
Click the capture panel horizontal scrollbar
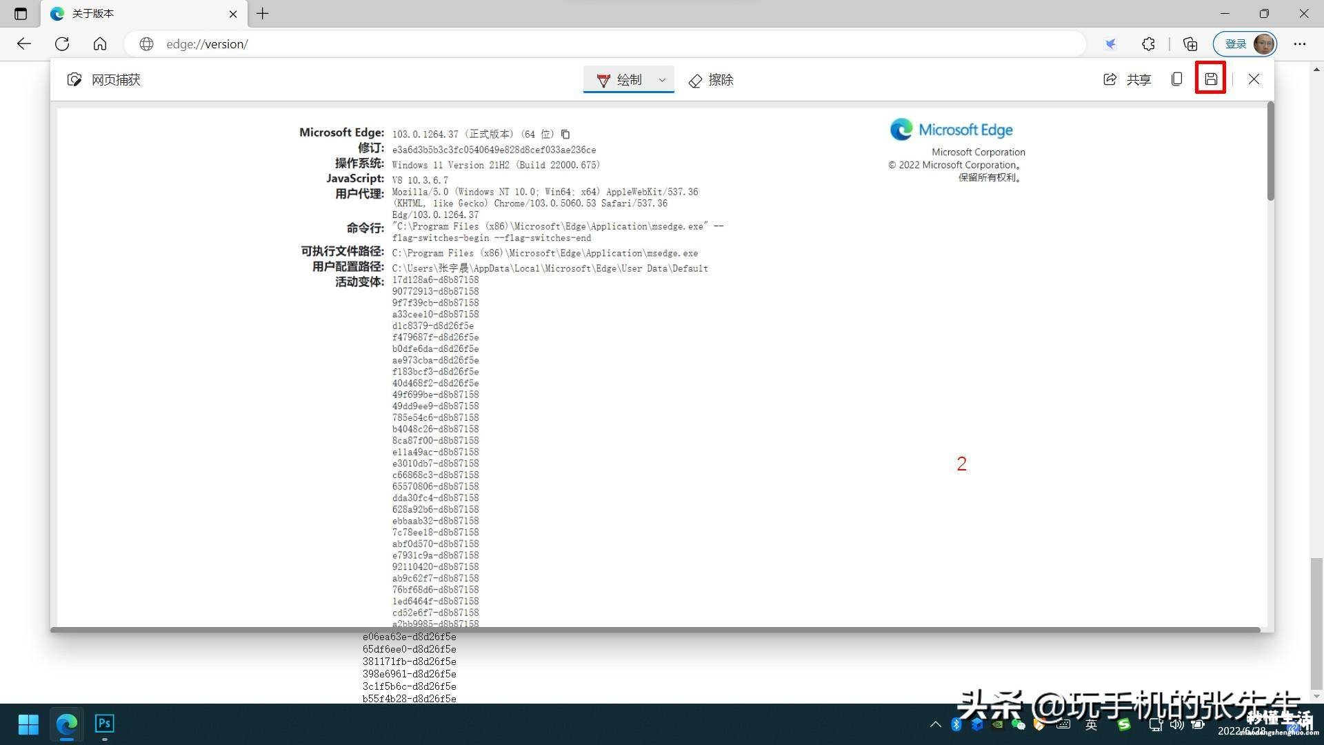(x=655, y=630)
